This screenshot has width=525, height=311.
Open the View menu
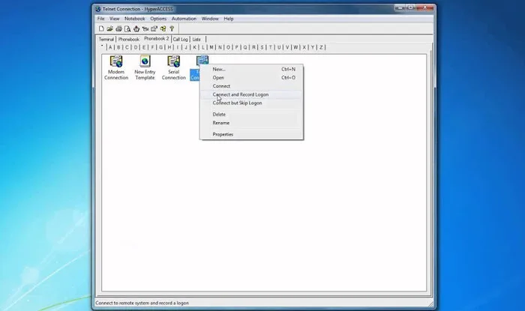[x=115, y=19]
